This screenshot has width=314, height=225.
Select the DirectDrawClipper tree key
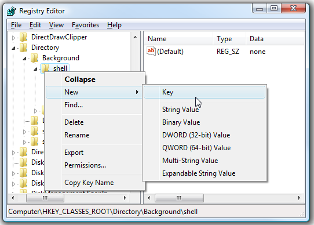point(59,37)
